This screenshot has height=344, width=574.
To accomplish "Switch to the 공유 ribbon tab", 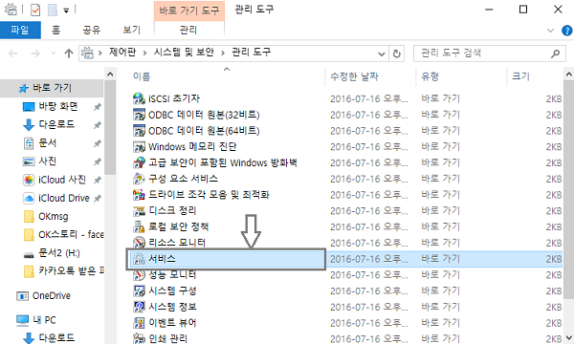I will pyautogui.click(x=91, y=30).
